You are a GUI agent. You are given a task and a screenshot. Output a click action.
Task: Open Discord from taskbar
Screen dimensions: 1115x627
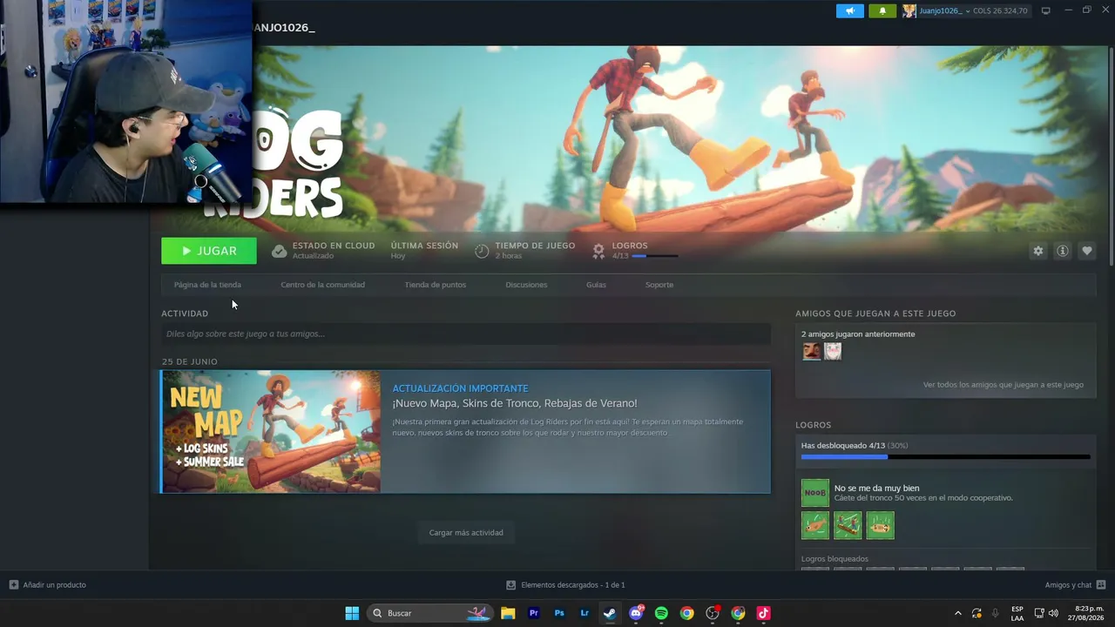pyautogui.click(x=636, y=613)
